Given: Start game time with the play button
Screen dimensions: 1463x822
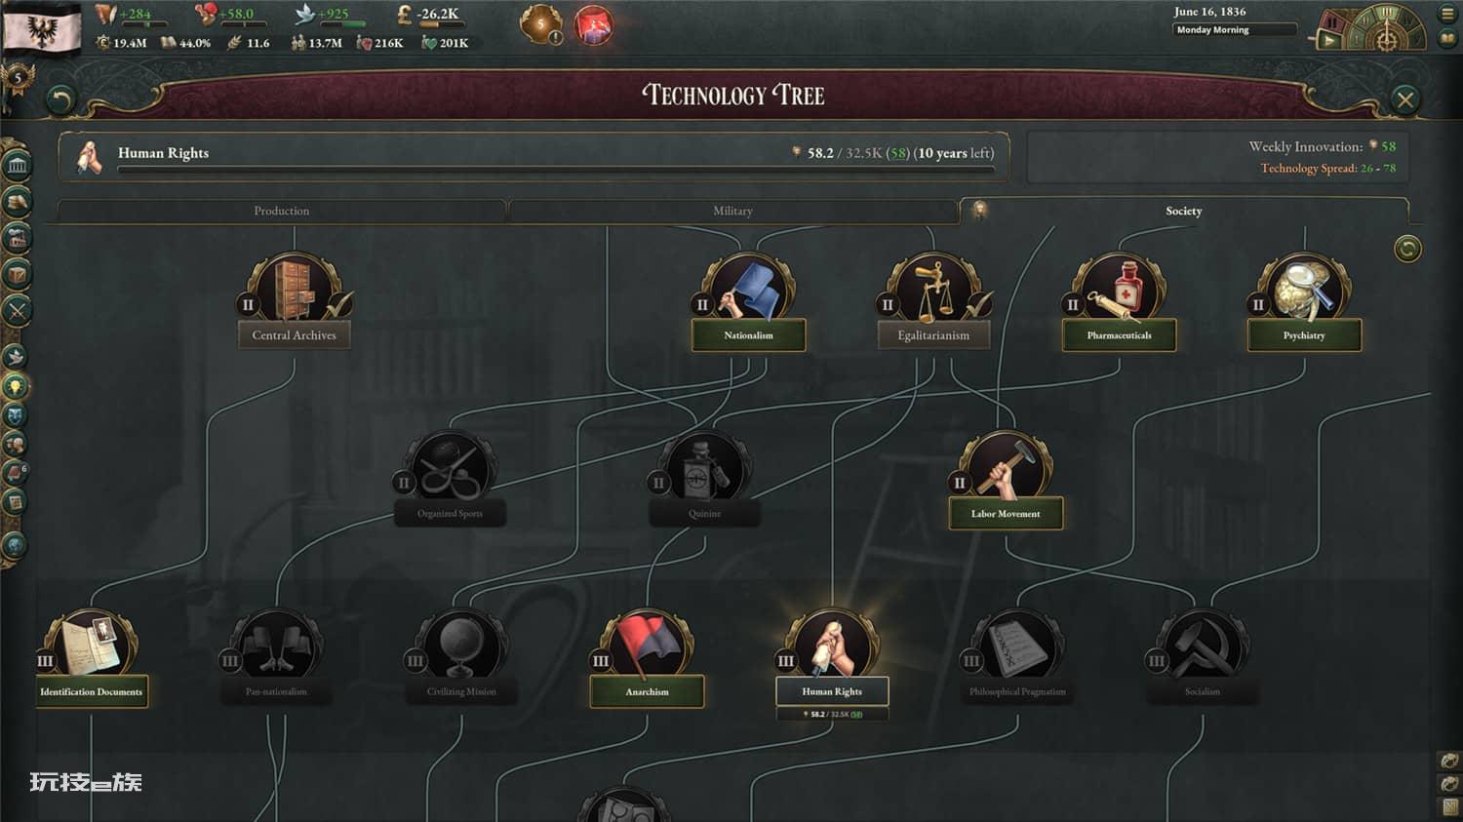Looking at the screenshot, I should (1328, 41).
